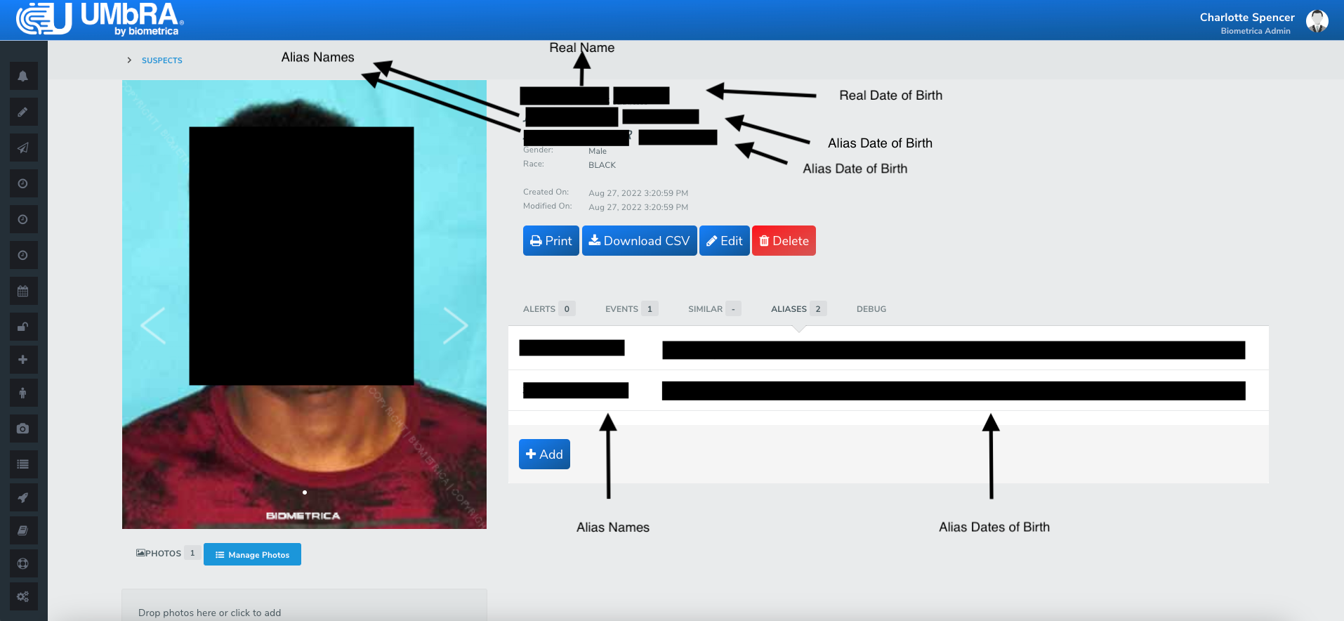
Task: Click the Manage Photos button
Action: coord(252,554)
